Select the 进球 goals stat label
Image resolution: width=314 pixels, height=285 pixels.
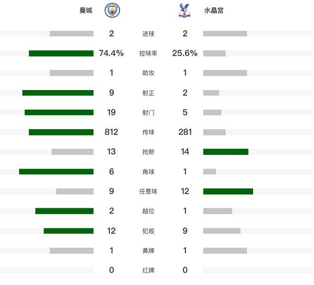[148, 34]
